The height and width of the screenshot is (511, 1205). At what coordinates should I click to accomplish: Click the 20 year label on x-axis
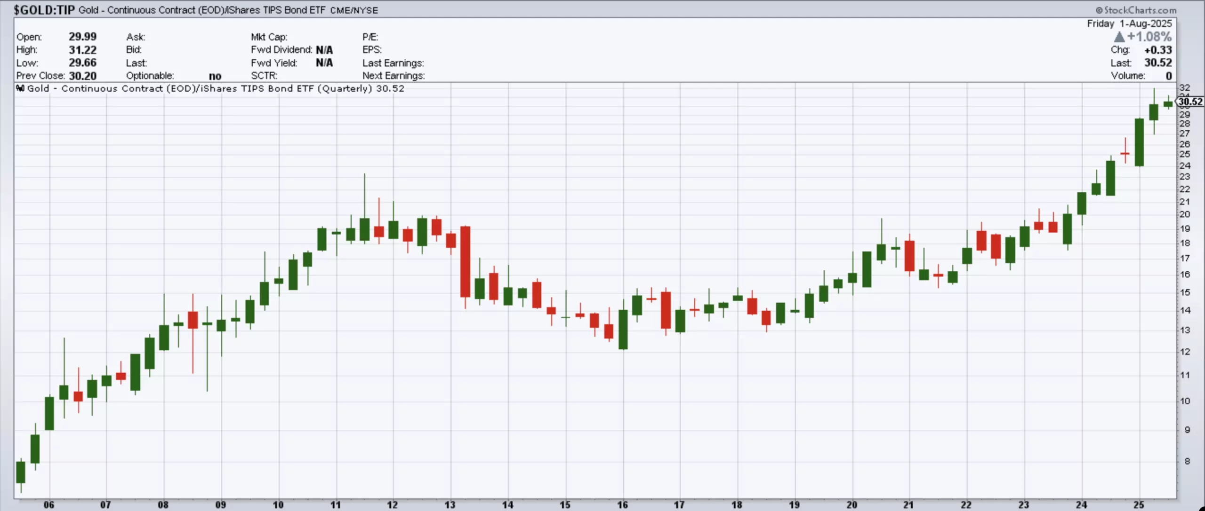tap(852, 505)
